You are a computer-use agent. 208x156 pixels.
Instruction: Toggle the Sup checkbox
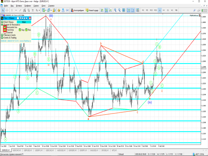20,30
